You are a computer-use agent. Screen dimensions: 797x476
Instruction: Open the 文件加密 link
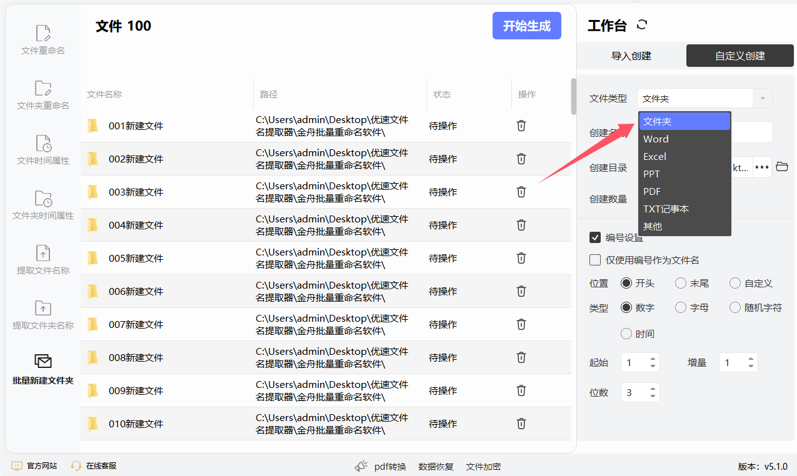(x=483, y=467)
